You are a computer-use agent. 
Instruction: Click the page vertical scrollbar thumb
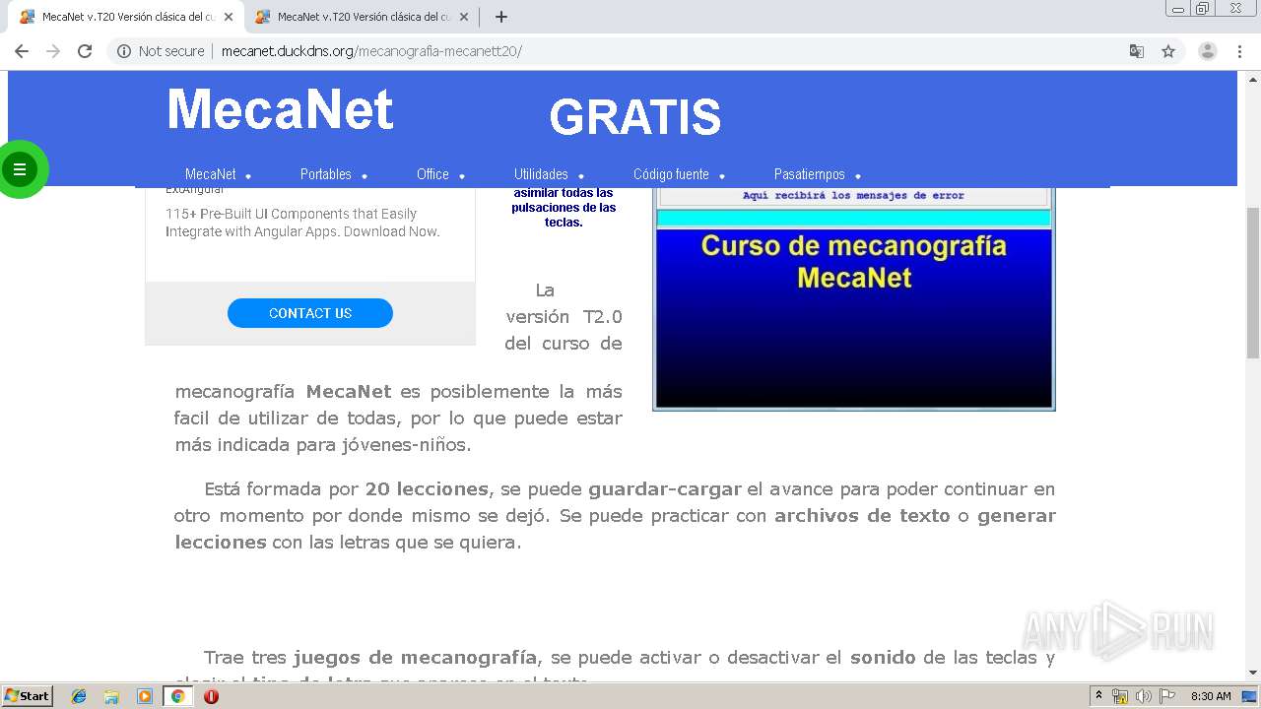click(x=1253, y=284)
